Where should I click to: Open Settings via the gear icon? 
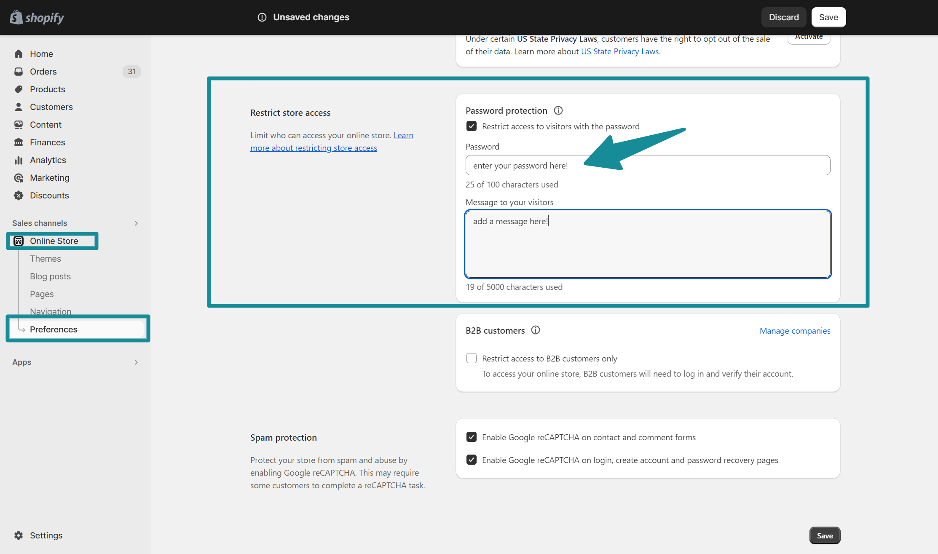19,535
